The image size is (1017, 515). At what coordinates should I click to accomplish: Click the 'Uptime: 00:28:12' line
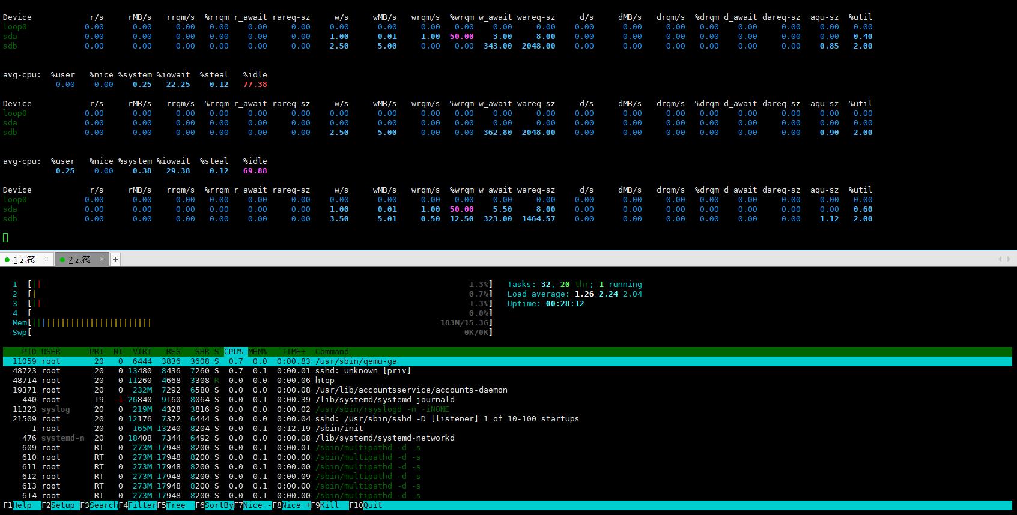point(546,304)
